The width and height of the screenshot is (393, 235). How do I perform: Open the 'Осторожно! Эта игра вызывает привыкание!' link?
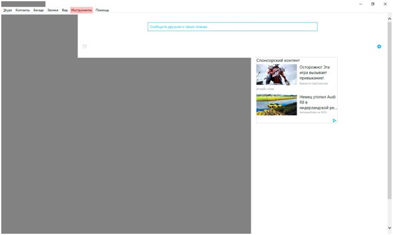click(314, 72)
